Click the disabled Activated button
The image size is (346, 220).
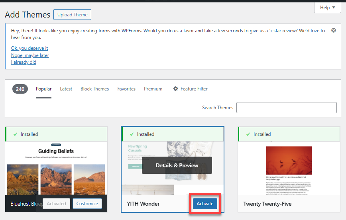point(56,203)
